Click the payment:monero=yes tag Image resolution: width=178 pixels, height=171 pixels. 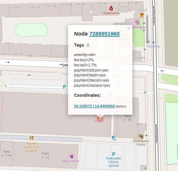[x=92, y=85]
